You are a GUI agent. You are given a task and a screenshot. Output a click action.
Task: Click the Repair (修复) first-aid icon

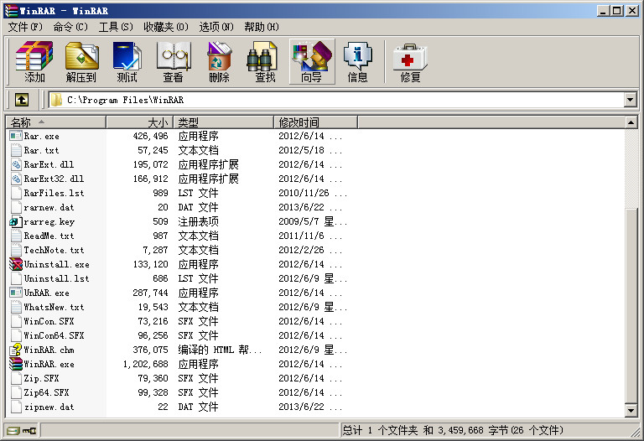pyautogui.click(x=410, y=61)
